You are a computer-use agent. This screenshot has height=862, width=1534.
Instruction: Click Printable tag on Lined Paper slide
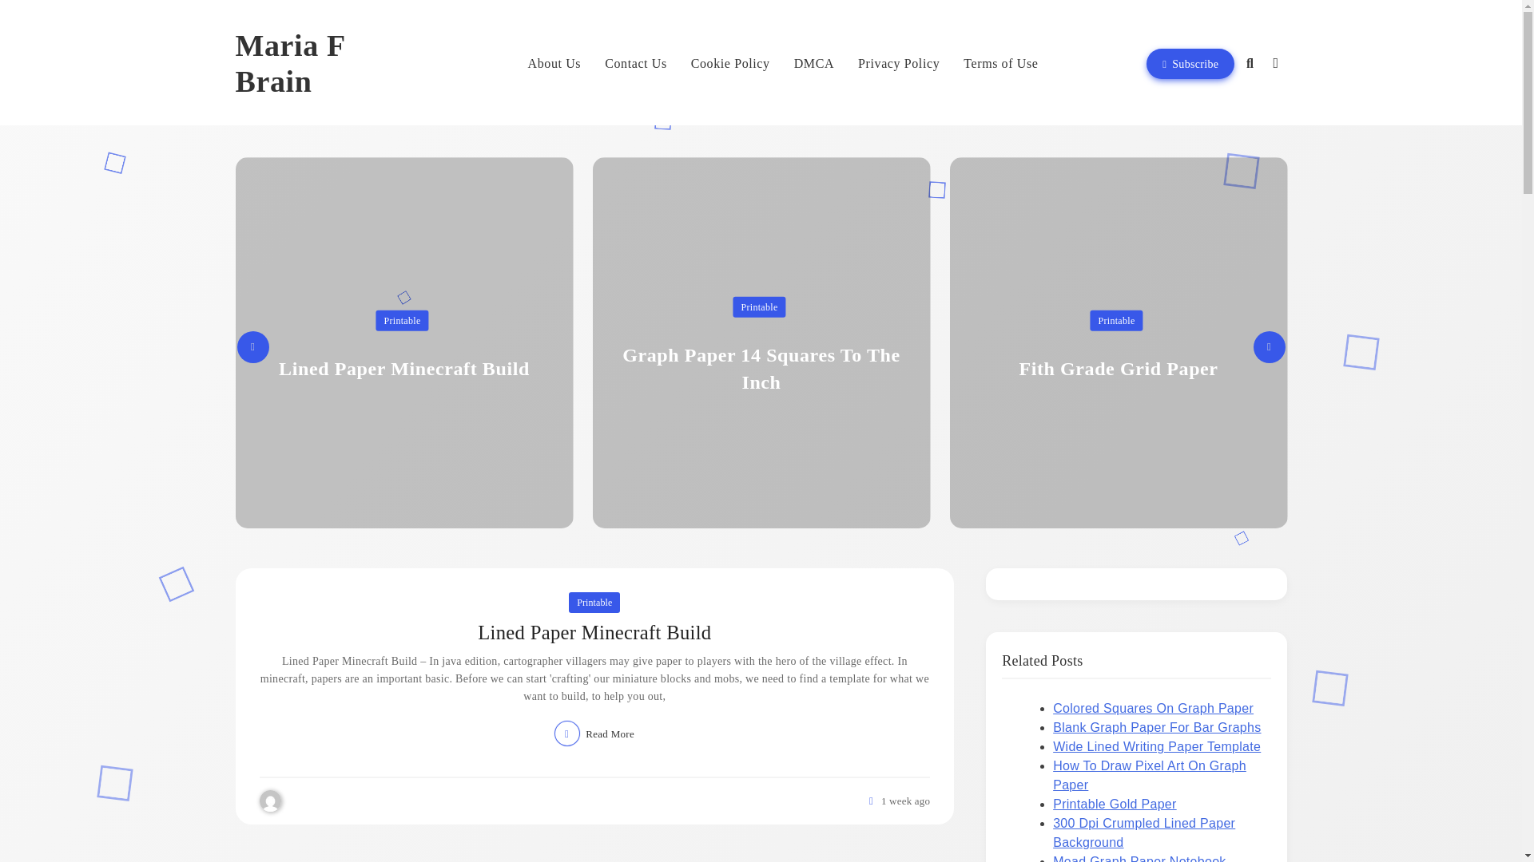click(402, 320)
